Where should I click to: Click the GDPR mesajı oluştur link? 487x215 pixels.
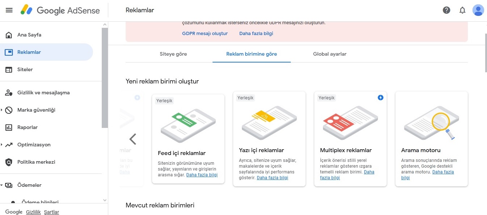(205, 33)
